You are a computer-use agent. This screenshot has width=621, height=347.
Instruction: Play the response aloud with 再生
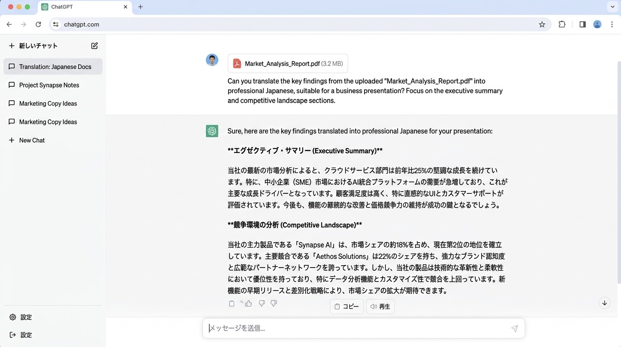click(x=380, y=306)
